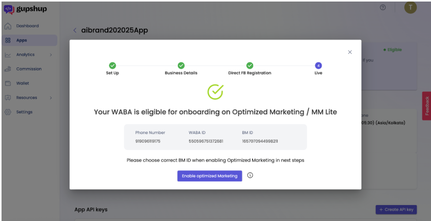Open Dashboard menu item
The width and height of the screenshot is (431, 221).
pyautogui.click(x=30, y=26)
